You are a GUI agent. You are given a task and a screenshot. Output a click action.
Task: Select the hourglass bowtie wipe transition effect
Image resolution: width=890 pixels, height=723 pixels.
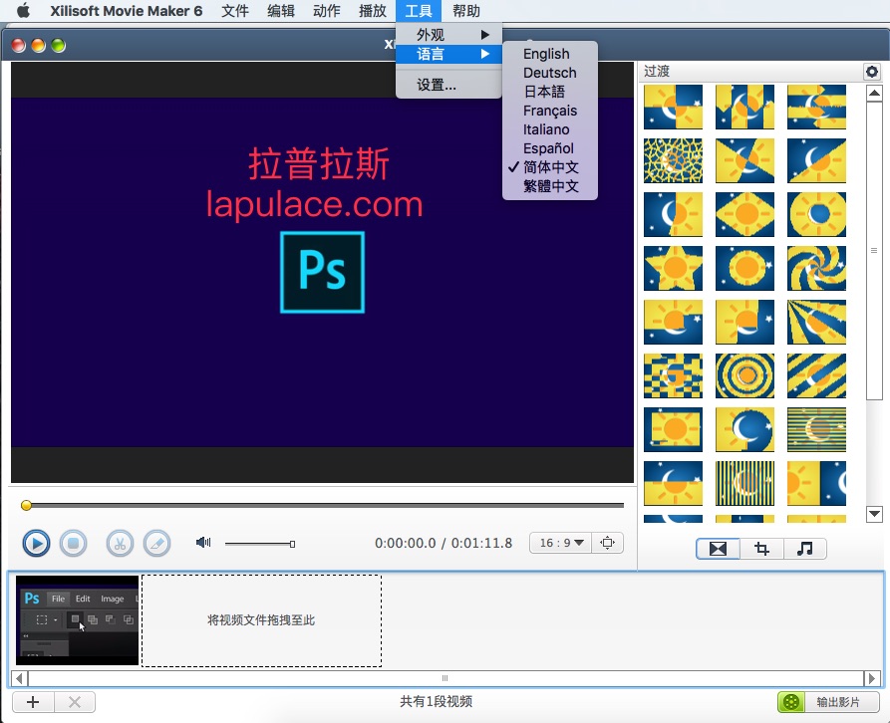click(744, 161)
